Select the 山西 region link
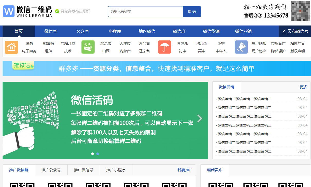Viewport: 311px width, 187px height. pos(106,51)
